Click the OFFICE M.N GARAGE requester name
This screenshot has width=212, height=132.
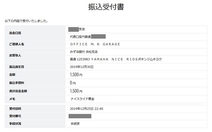tap(95, 44)
